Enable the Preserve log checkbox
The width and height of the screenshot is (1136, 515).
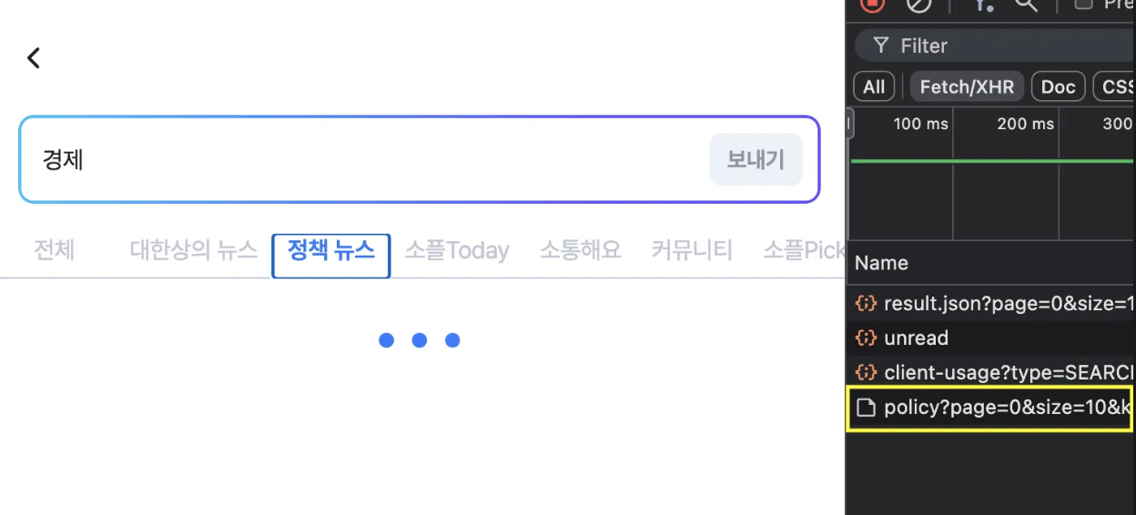click(1083, 4)
